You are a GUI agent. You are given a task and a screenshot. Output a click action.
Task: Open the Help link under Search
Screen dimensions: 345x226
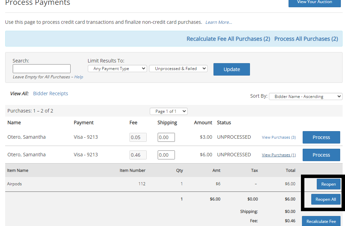pyautogui.click(x=79, y=77)
